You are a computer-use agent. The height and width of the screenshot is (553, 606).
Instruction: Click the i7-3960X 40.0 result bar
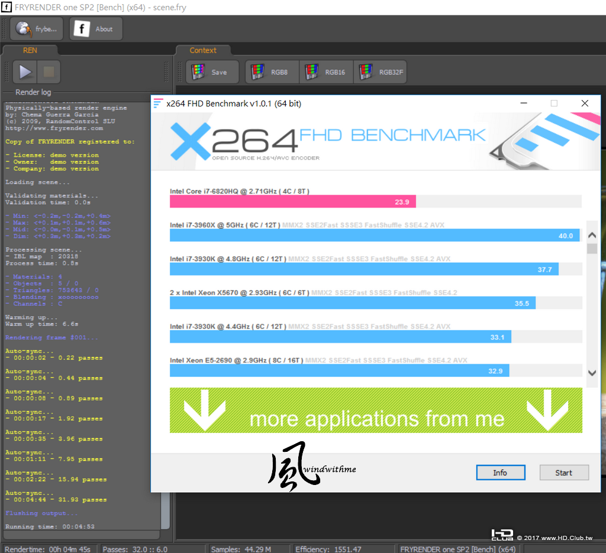[375, 235]
